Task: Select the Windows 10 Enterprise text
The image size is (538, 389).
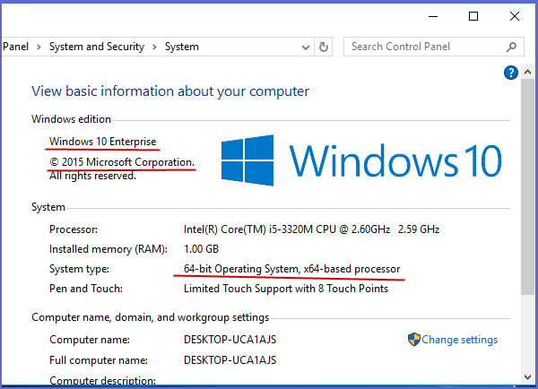Action: pyautogui.click(x=102, y=142)
